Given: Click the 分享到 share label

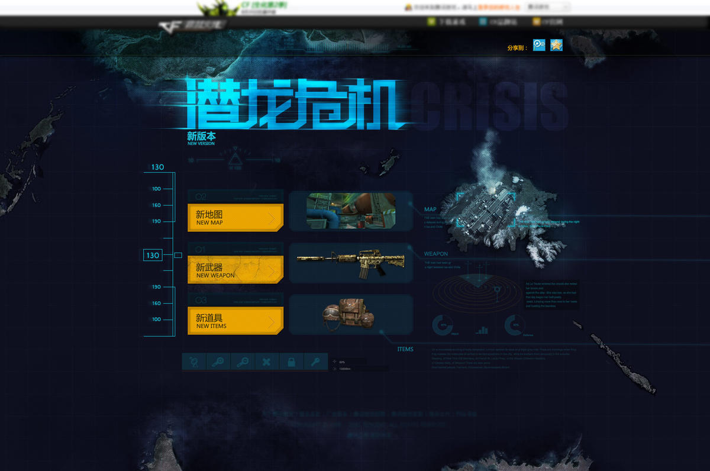Looking at the screenshot, I should (x=517, y=47).
